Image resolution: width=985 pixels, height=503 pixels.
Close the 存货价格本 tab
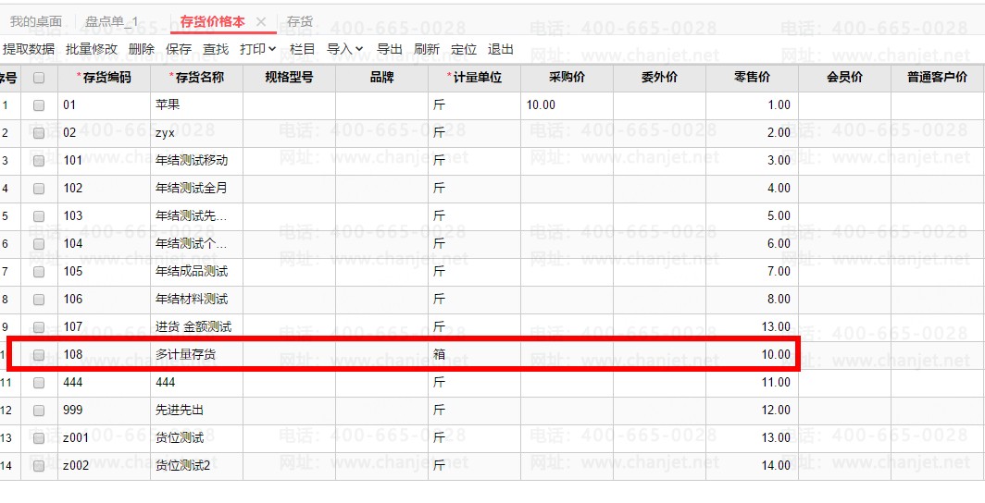pos(261,22)
